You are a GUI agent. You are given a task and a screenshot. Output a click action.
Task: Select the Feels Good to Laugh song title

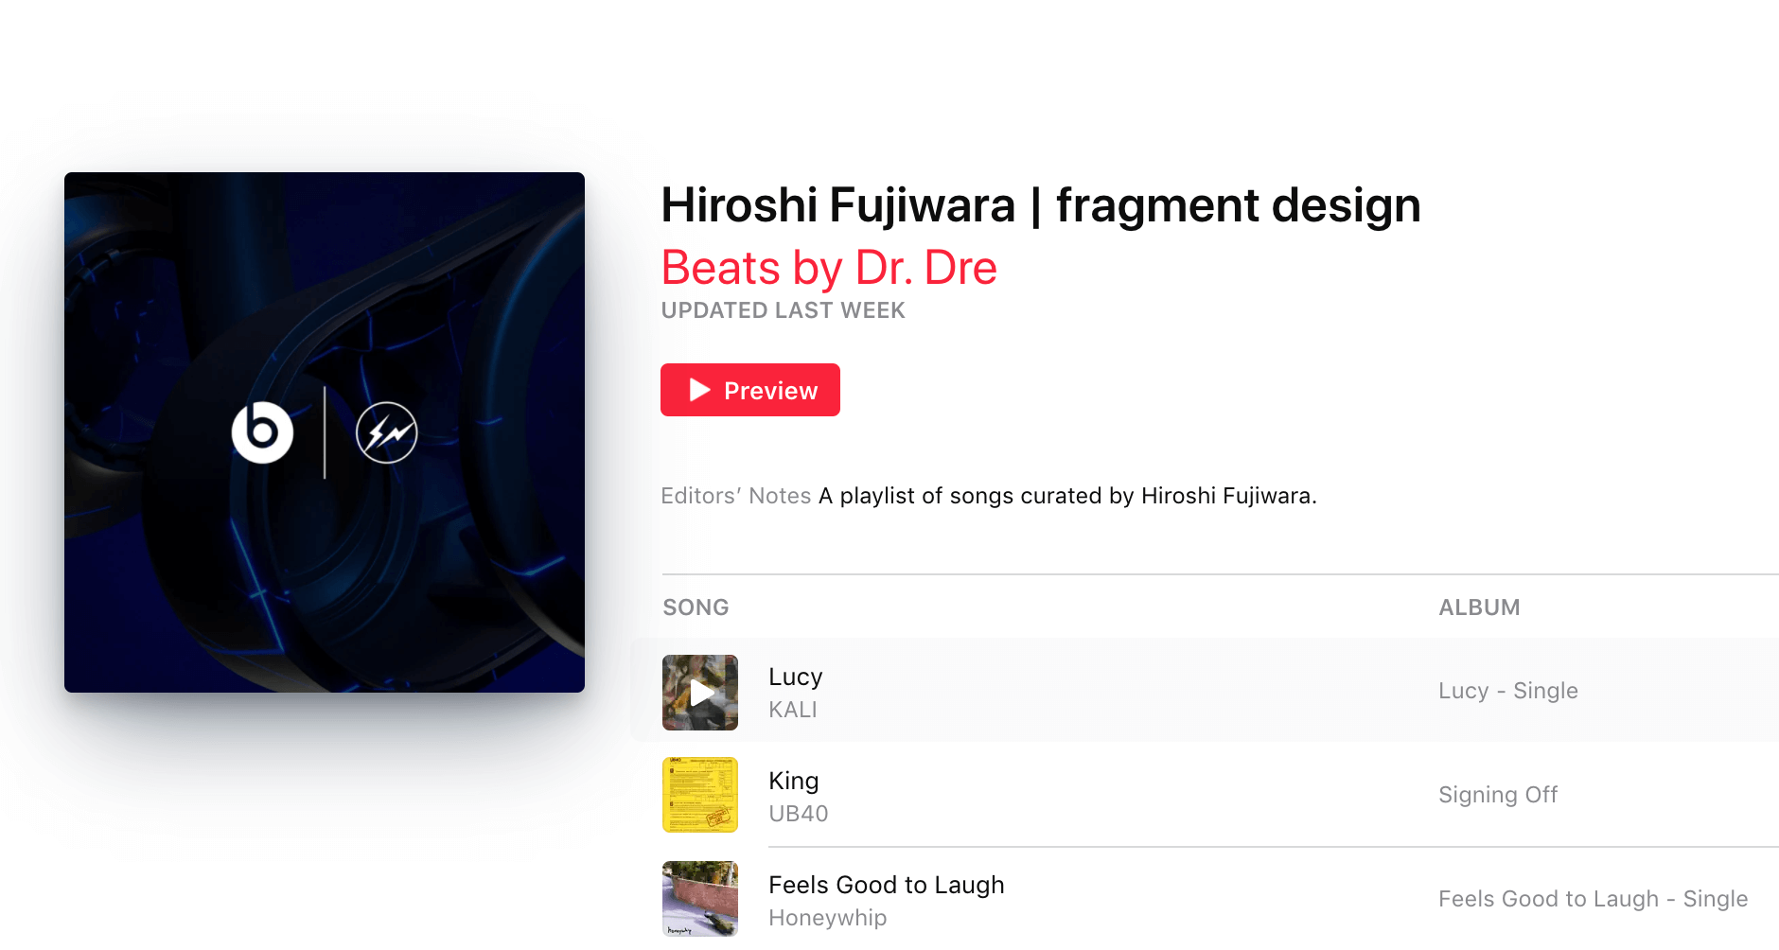click(887, 885)
